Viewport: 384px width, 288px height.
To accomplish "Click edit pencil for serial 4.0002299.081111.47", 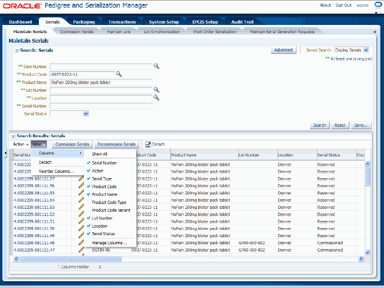I will pyautogui.click(x=81, y=250).
